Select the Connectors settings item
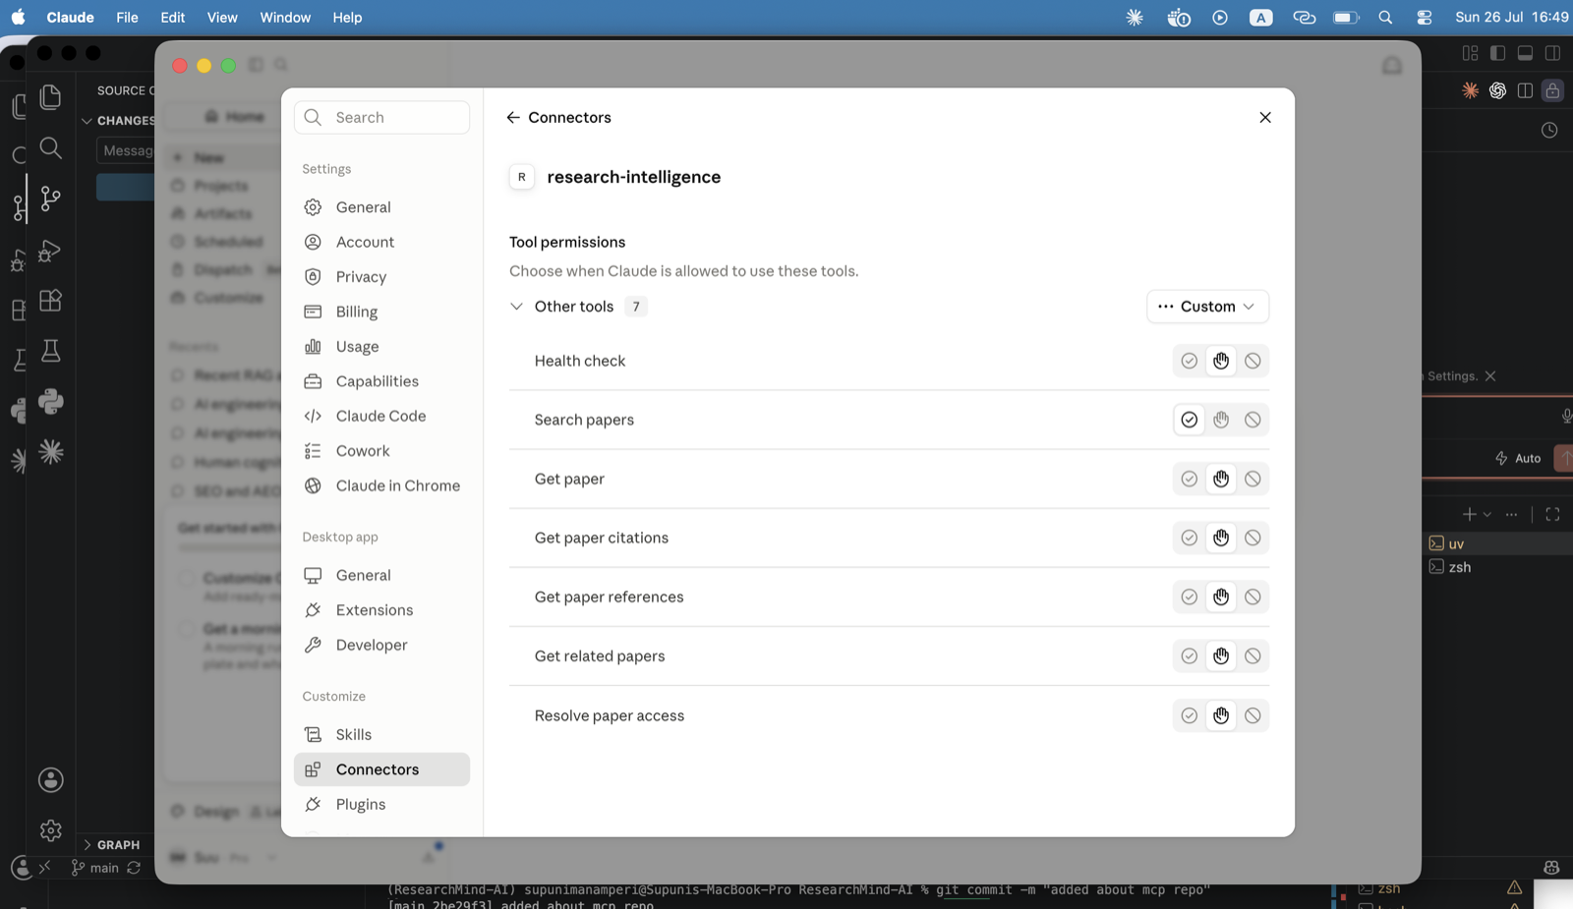 tap(381, 769)
